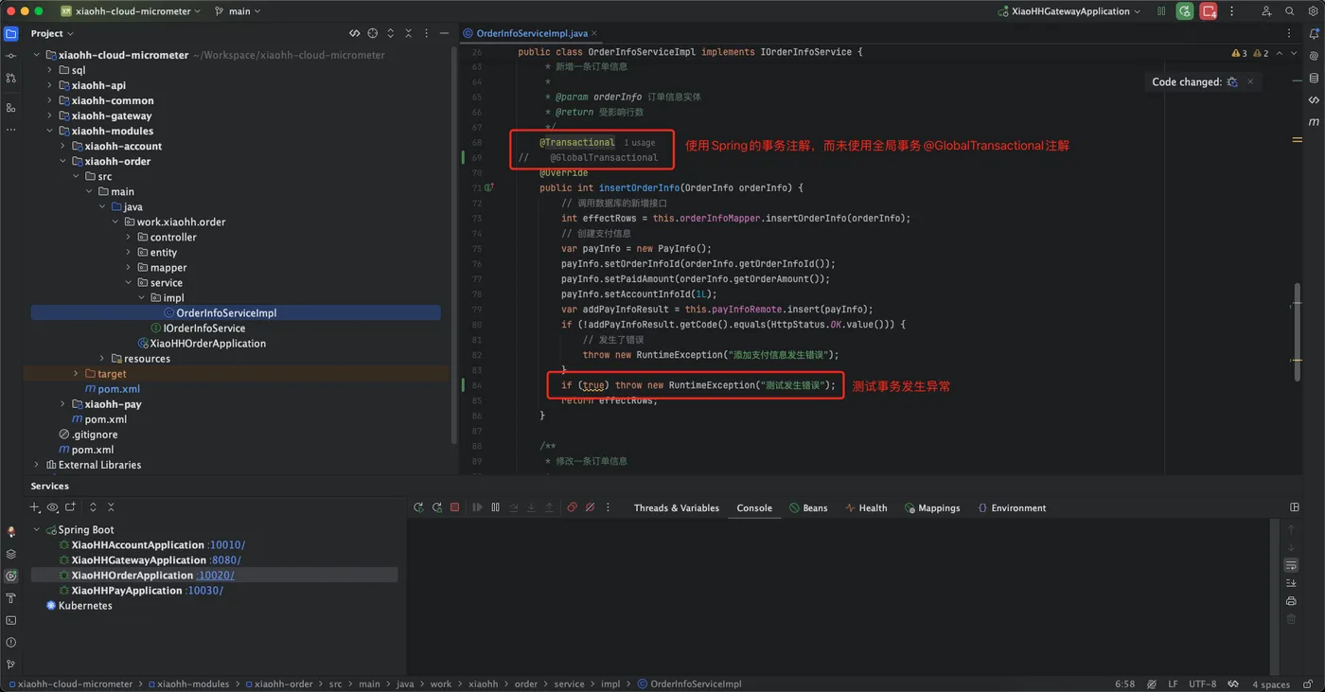Image resolution: width=1325 pixels, height=692 pixels.
Task: Open port link :10020/ of XiaoHHOrderApplication
Action: point(216,576)
